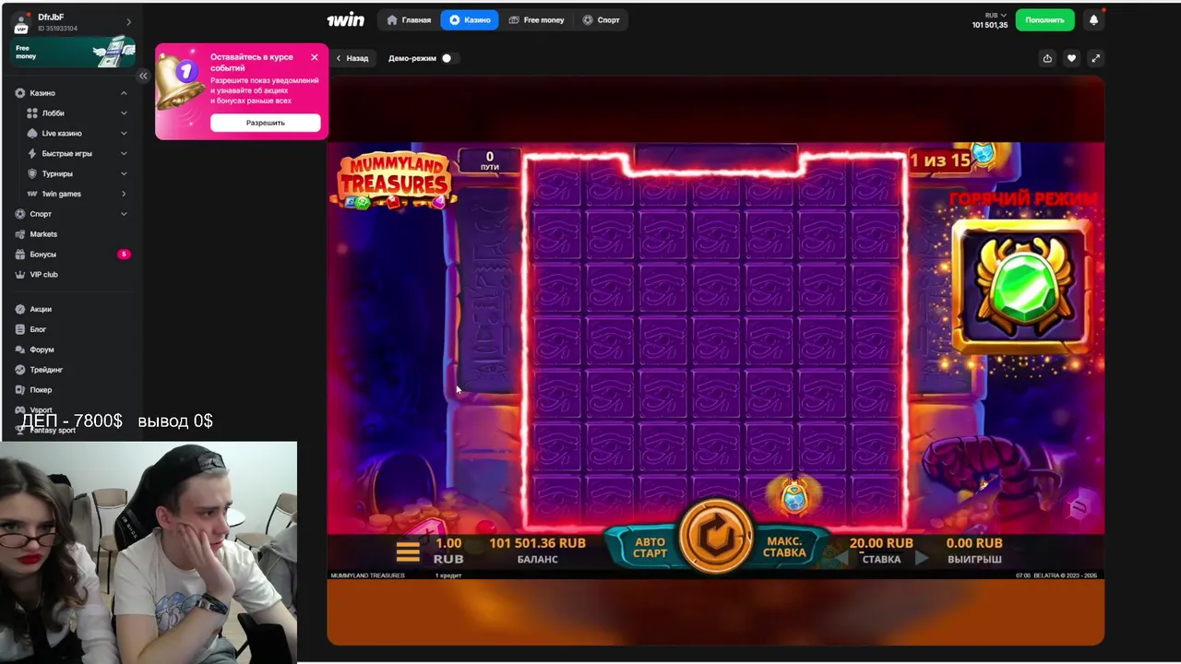Close the notification promo popup

(315, 57)
